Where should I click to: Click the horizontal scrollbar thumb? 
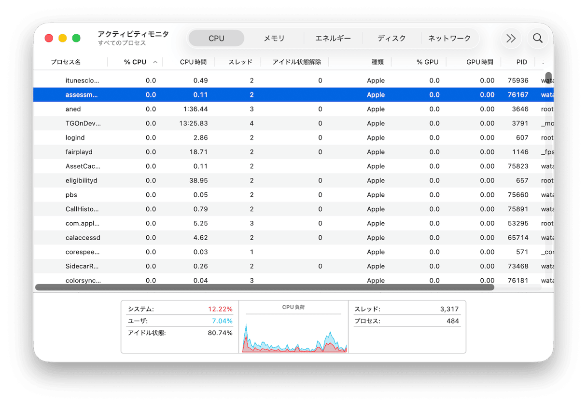[x=265, y=287]
